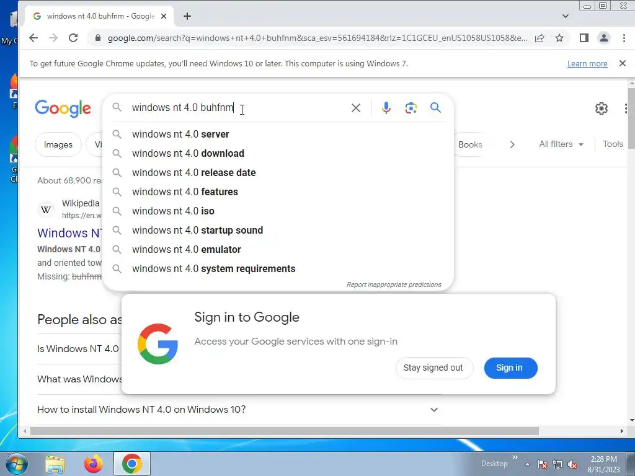Select suggestion 'windows nt 4.0 system requirements'
Image resolution: width=635 pixels, height=476 pixels.
278,269
